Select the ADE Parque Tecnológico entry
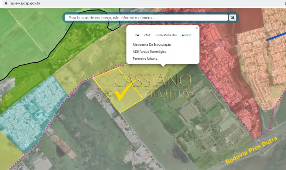Screen dimensions: 286x170 [149, 52]
